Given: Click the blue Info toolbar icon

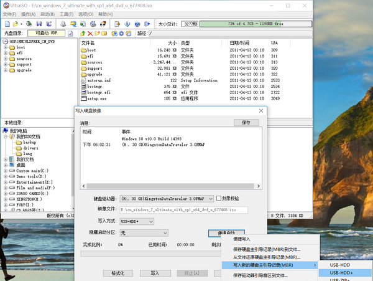Looking at the screenshot, I should coord(127,24).
